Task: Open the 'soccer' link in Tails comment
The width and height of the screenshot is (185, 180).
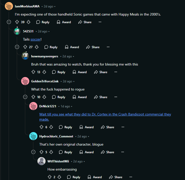Action: pos(36,39)
